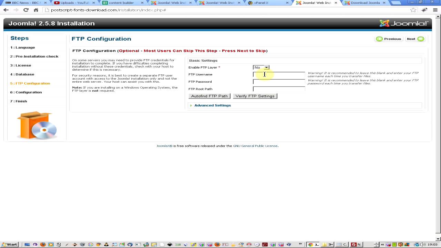This screenshot has width=441, height=248.
Task: Open the Windows Start menu
Action: [x=9, y=245]
